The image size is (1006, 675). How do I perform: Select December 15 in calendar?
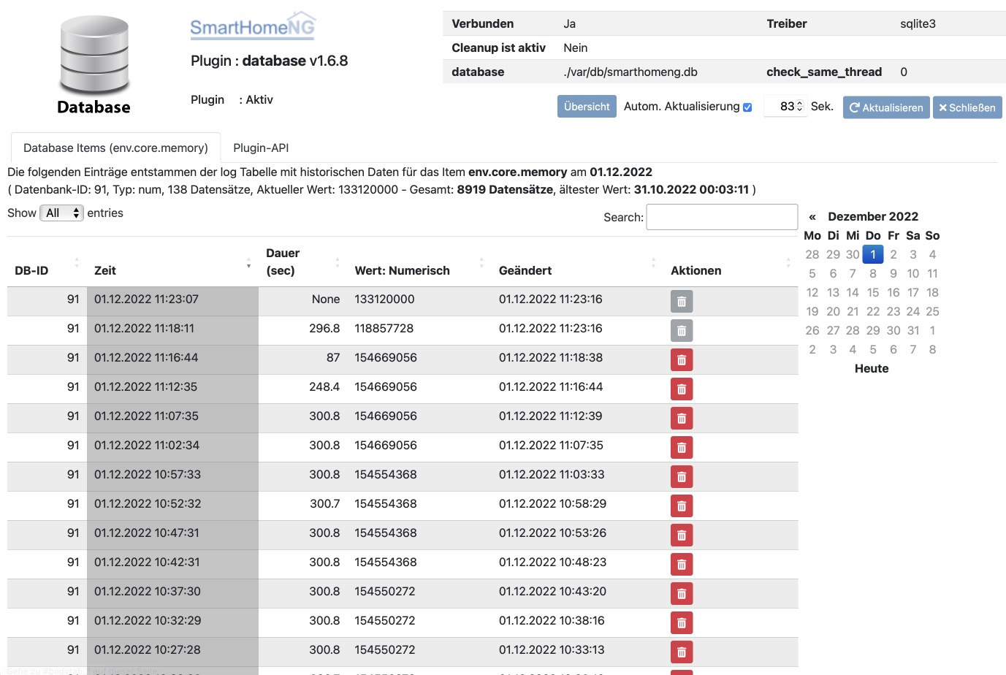[873, 292]
